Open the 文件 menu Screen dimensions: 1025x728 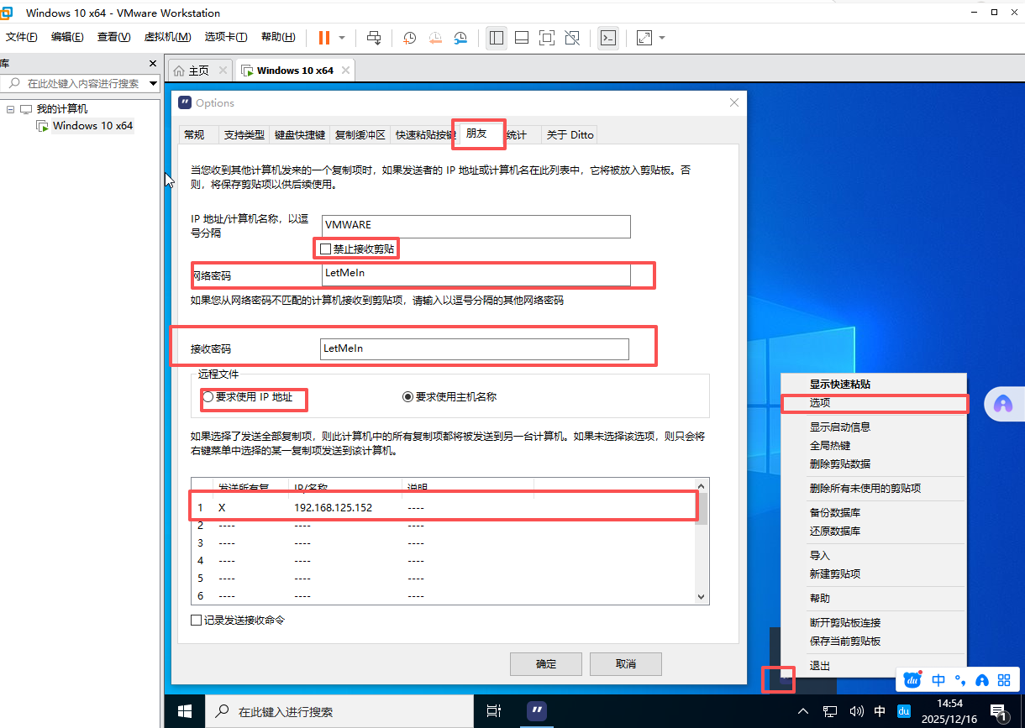[21, 37]
